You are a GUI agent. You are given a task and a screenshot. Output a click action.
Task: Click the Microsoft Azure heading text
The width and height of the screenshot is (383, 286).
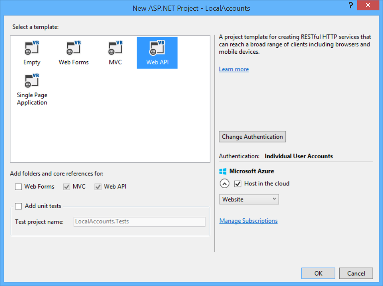tap(252, 171)
